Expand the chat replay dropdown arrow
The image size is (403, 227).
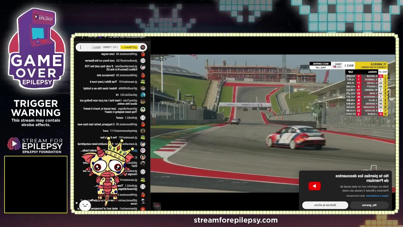[x=105, y=37]
